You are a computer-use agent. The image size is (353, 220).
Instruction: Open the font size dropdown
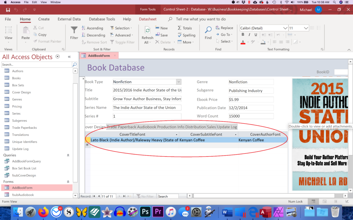point(306,28)
